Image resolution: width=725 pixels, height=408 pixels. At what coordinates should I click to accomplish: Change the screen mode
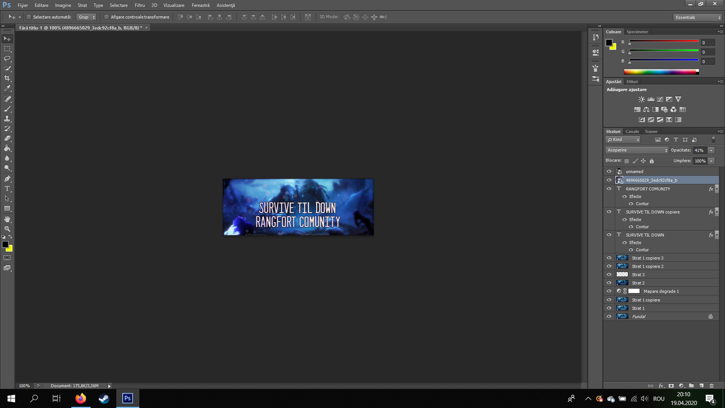pos(7,268)
